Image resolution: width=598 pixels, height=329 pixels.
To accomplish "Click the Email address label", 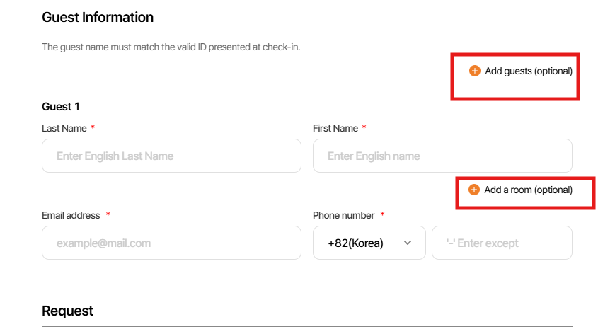I will click(x=71, y=215).
